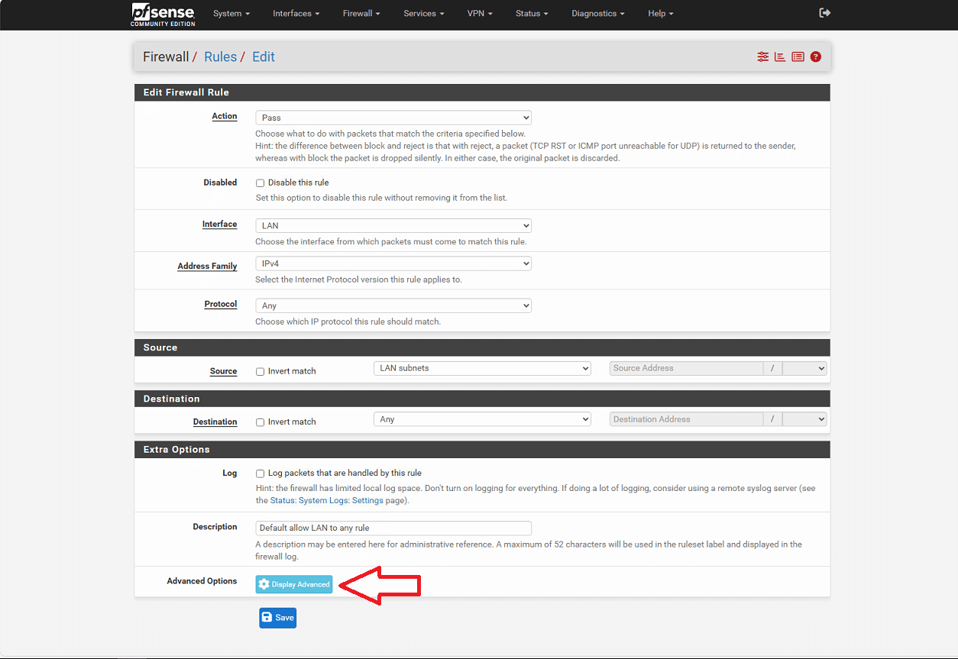
Task: Open related log entries icon
Action: click(x=798, y=57)
